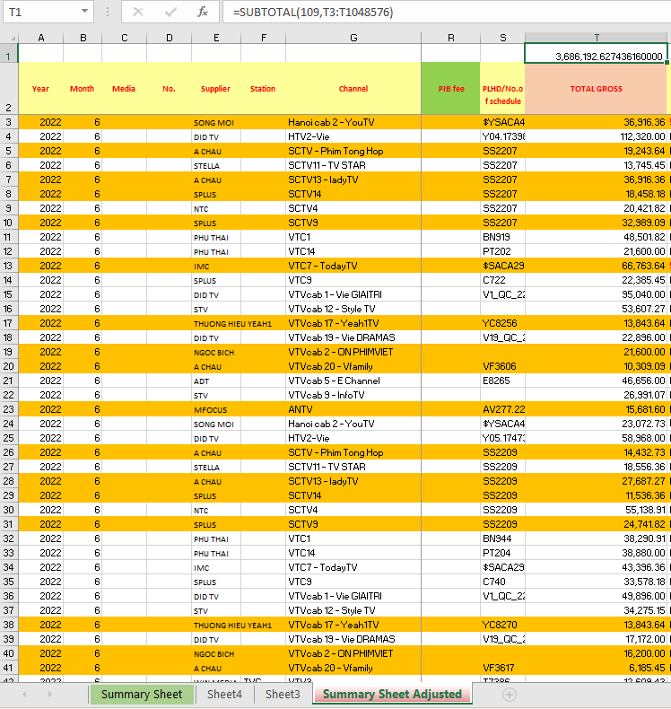
Task: Confirm formula with the checkmark icon
Action: tap(170, 12)
